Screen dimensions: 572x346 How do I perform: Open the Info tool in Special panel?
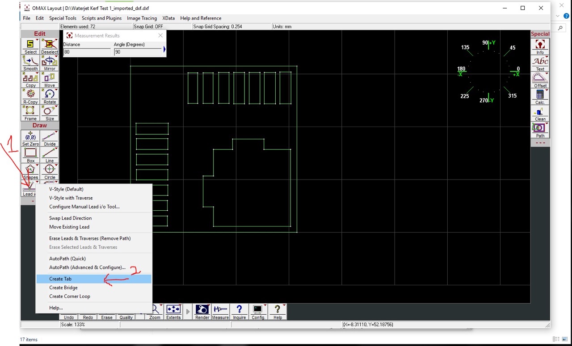(540, 47)
